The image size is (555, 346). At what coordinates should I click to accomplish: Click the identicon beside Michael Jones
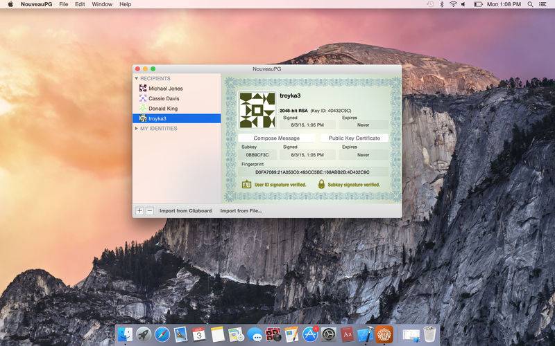tap(143, 89)
